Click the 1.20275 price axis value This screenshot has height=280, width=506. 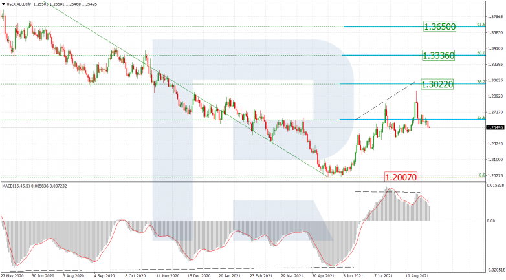(x=496, y=175)
